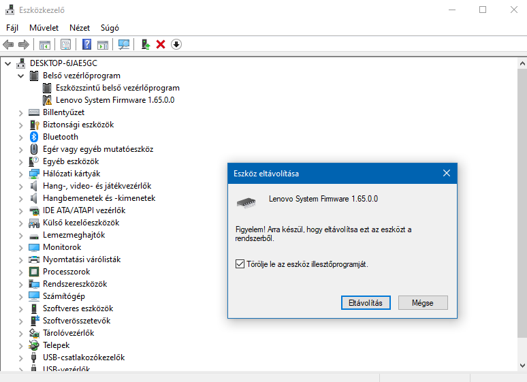Expand the Hálózati kártyák category arrow
This screenshot has width=527, height=382.
21,174
